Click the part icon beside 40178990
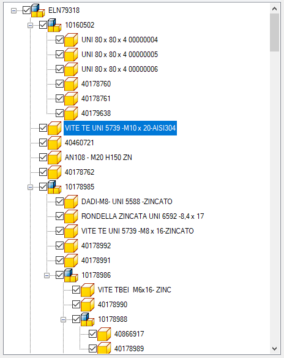This screenshot has width=284, height=358. point(88,305)
